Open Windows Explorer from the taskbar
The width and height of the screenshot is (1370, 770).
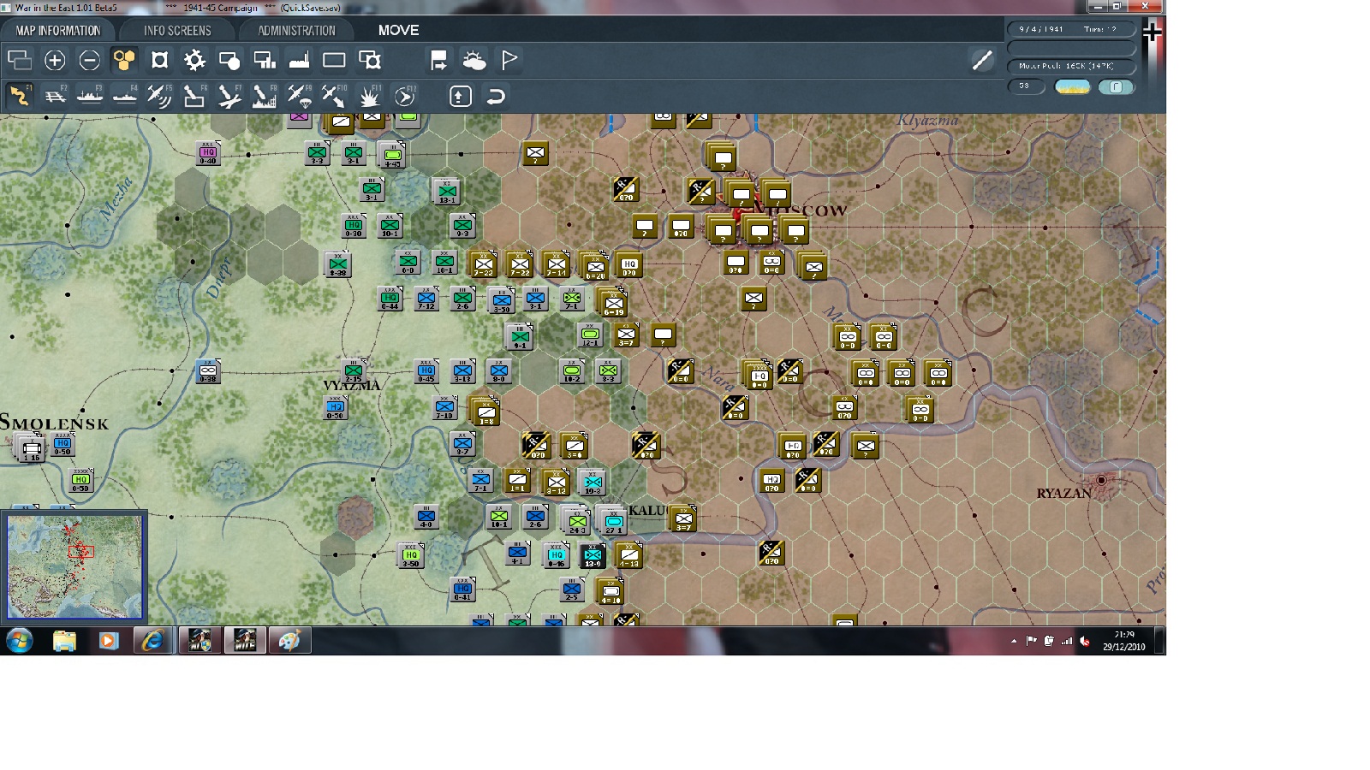click(x=64, y=640)
